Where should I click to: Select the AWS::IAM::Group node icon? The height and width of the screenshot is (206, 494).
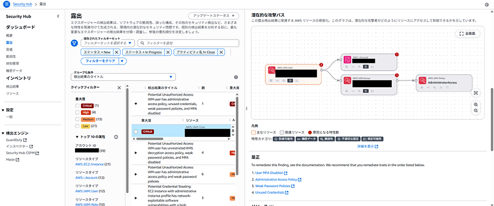click(348, 80)
